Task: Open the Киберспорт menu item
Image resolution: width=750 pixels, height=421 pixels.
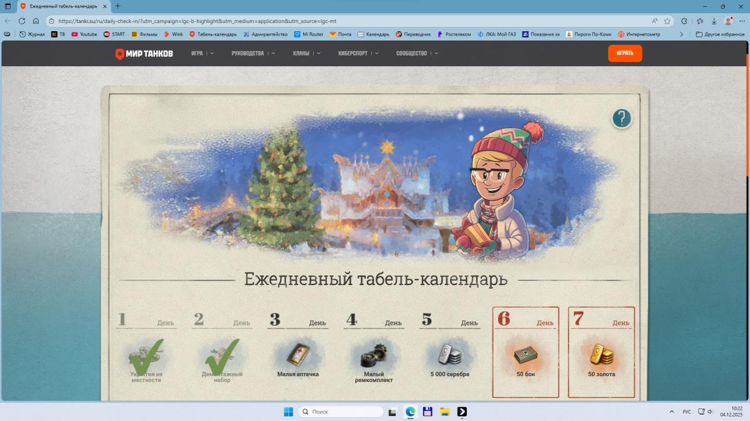Action: (352, 54)
